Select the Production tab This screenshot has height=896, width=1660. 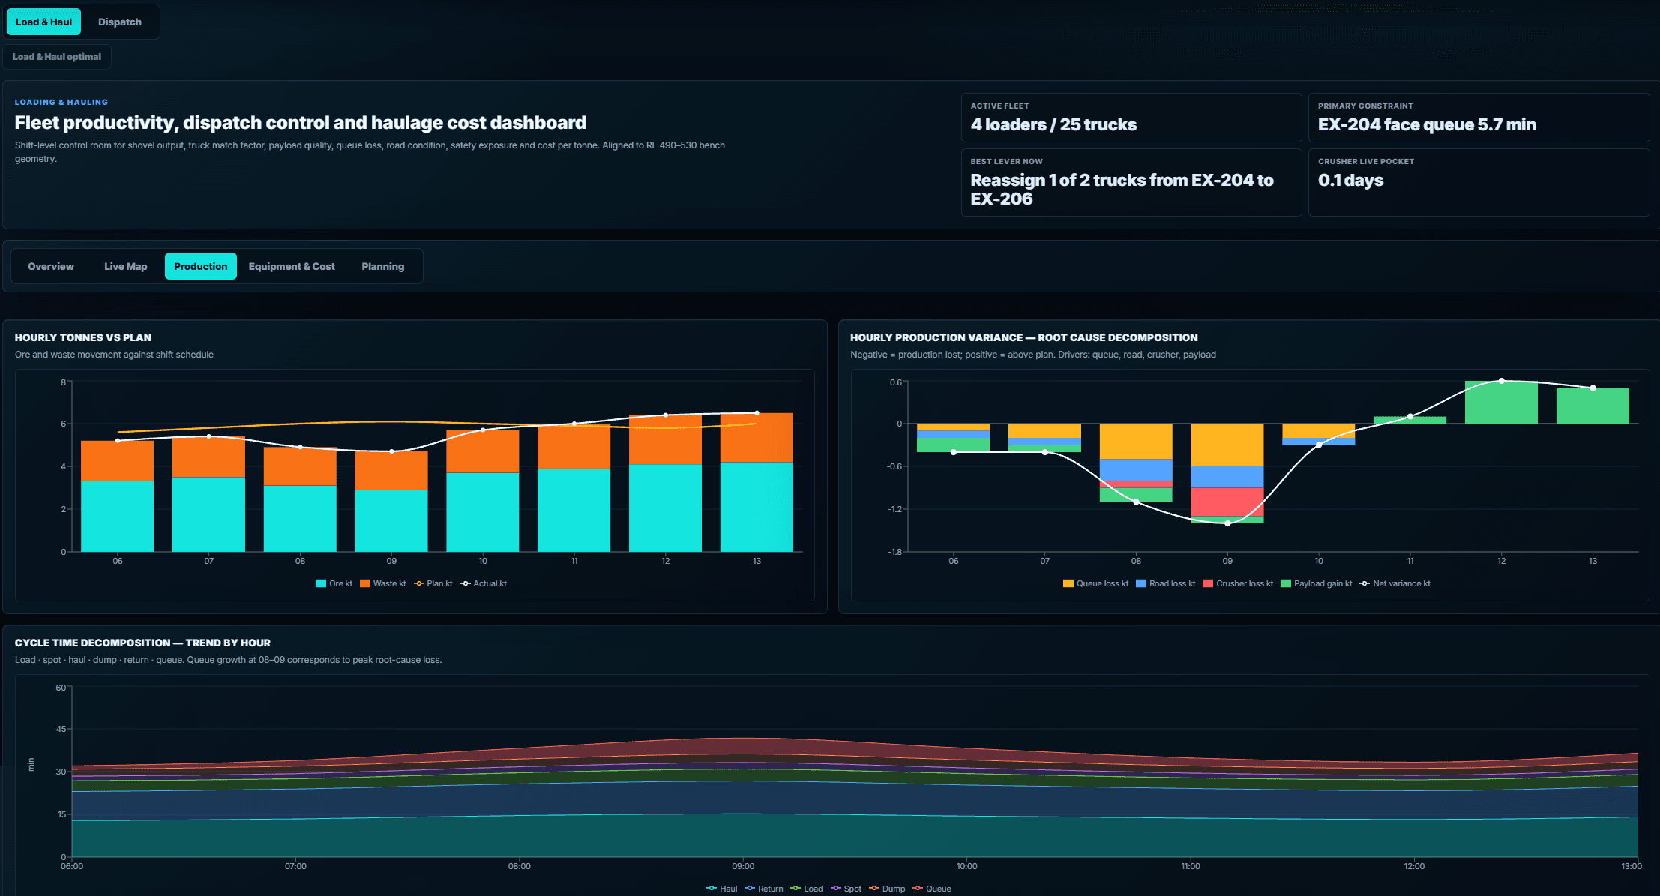(201, 266)
